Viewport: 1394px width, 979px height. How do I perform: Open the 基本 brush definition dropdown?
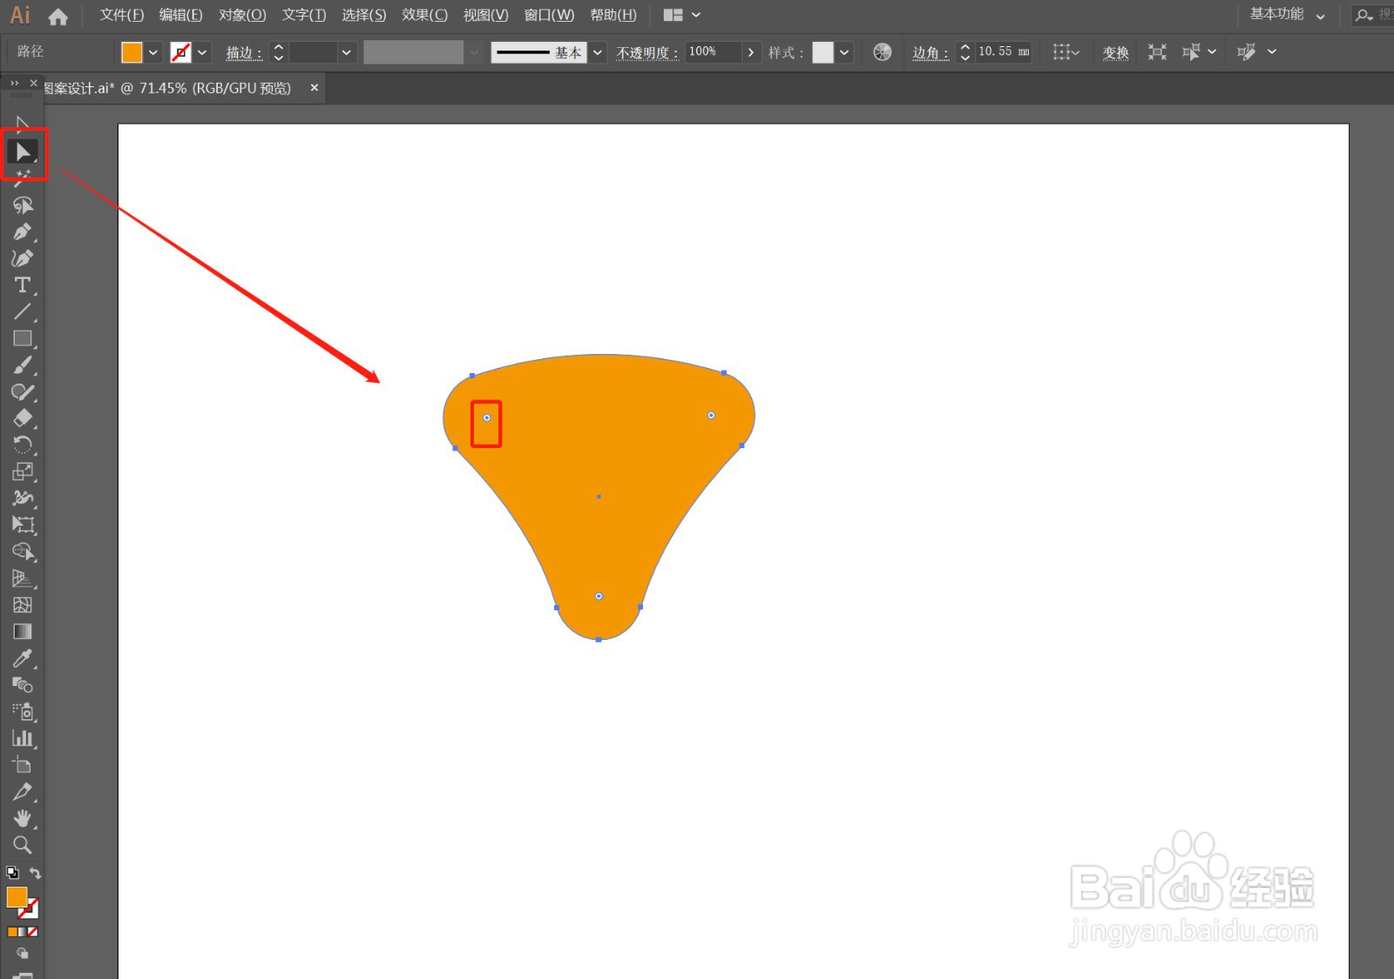pyautogui.click(x=598, y=52)
